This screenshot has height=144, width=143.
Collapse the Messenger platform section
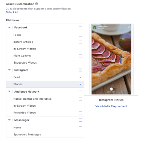pyautogui.click(x=9, y=120)
